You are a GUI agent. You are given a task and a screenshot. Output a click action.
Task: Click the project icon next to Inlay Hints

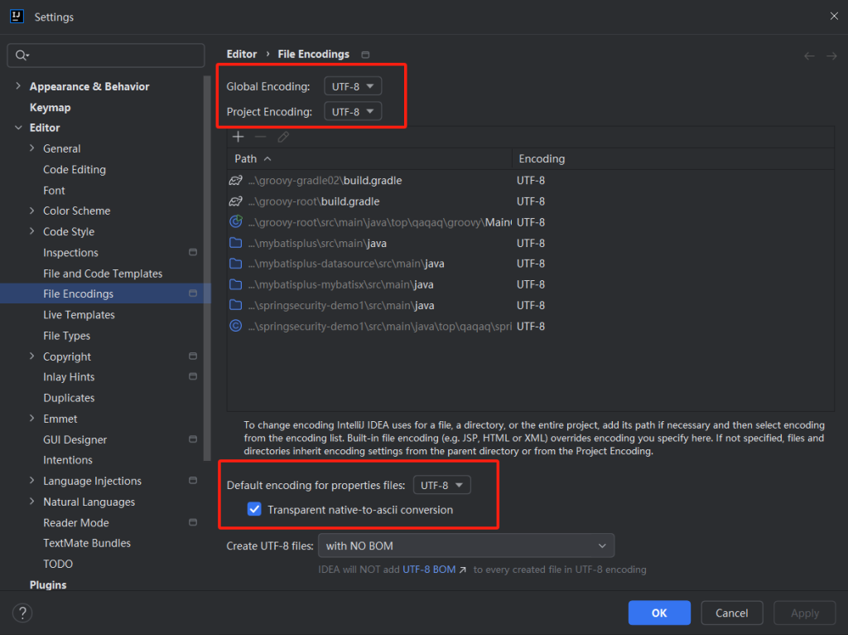pos(193,377)
